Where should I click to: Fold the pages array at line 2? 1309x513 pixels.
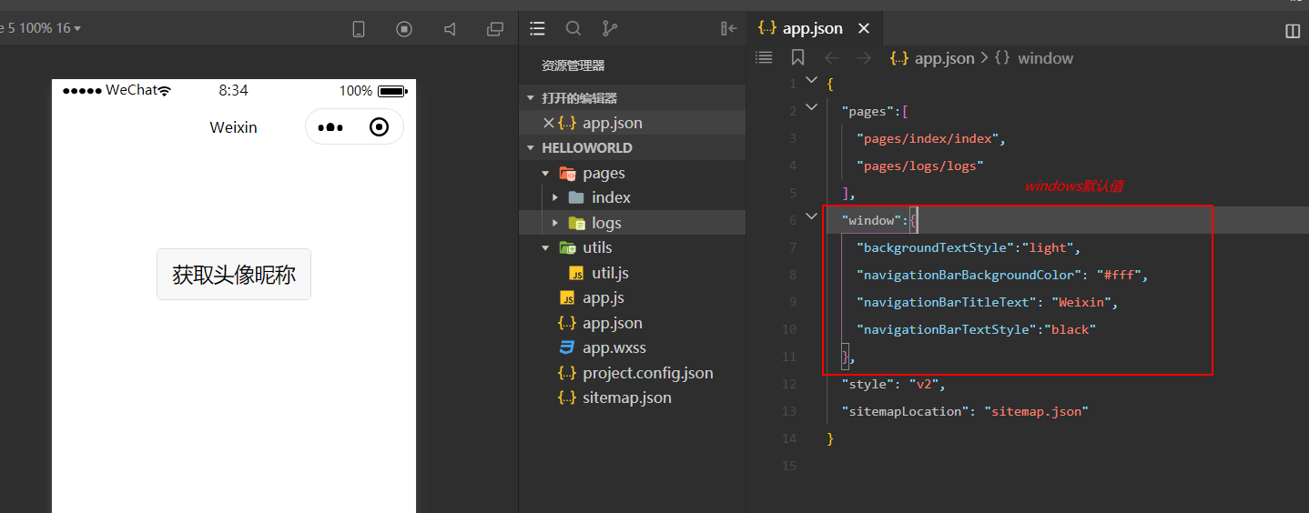click(811, 109)
